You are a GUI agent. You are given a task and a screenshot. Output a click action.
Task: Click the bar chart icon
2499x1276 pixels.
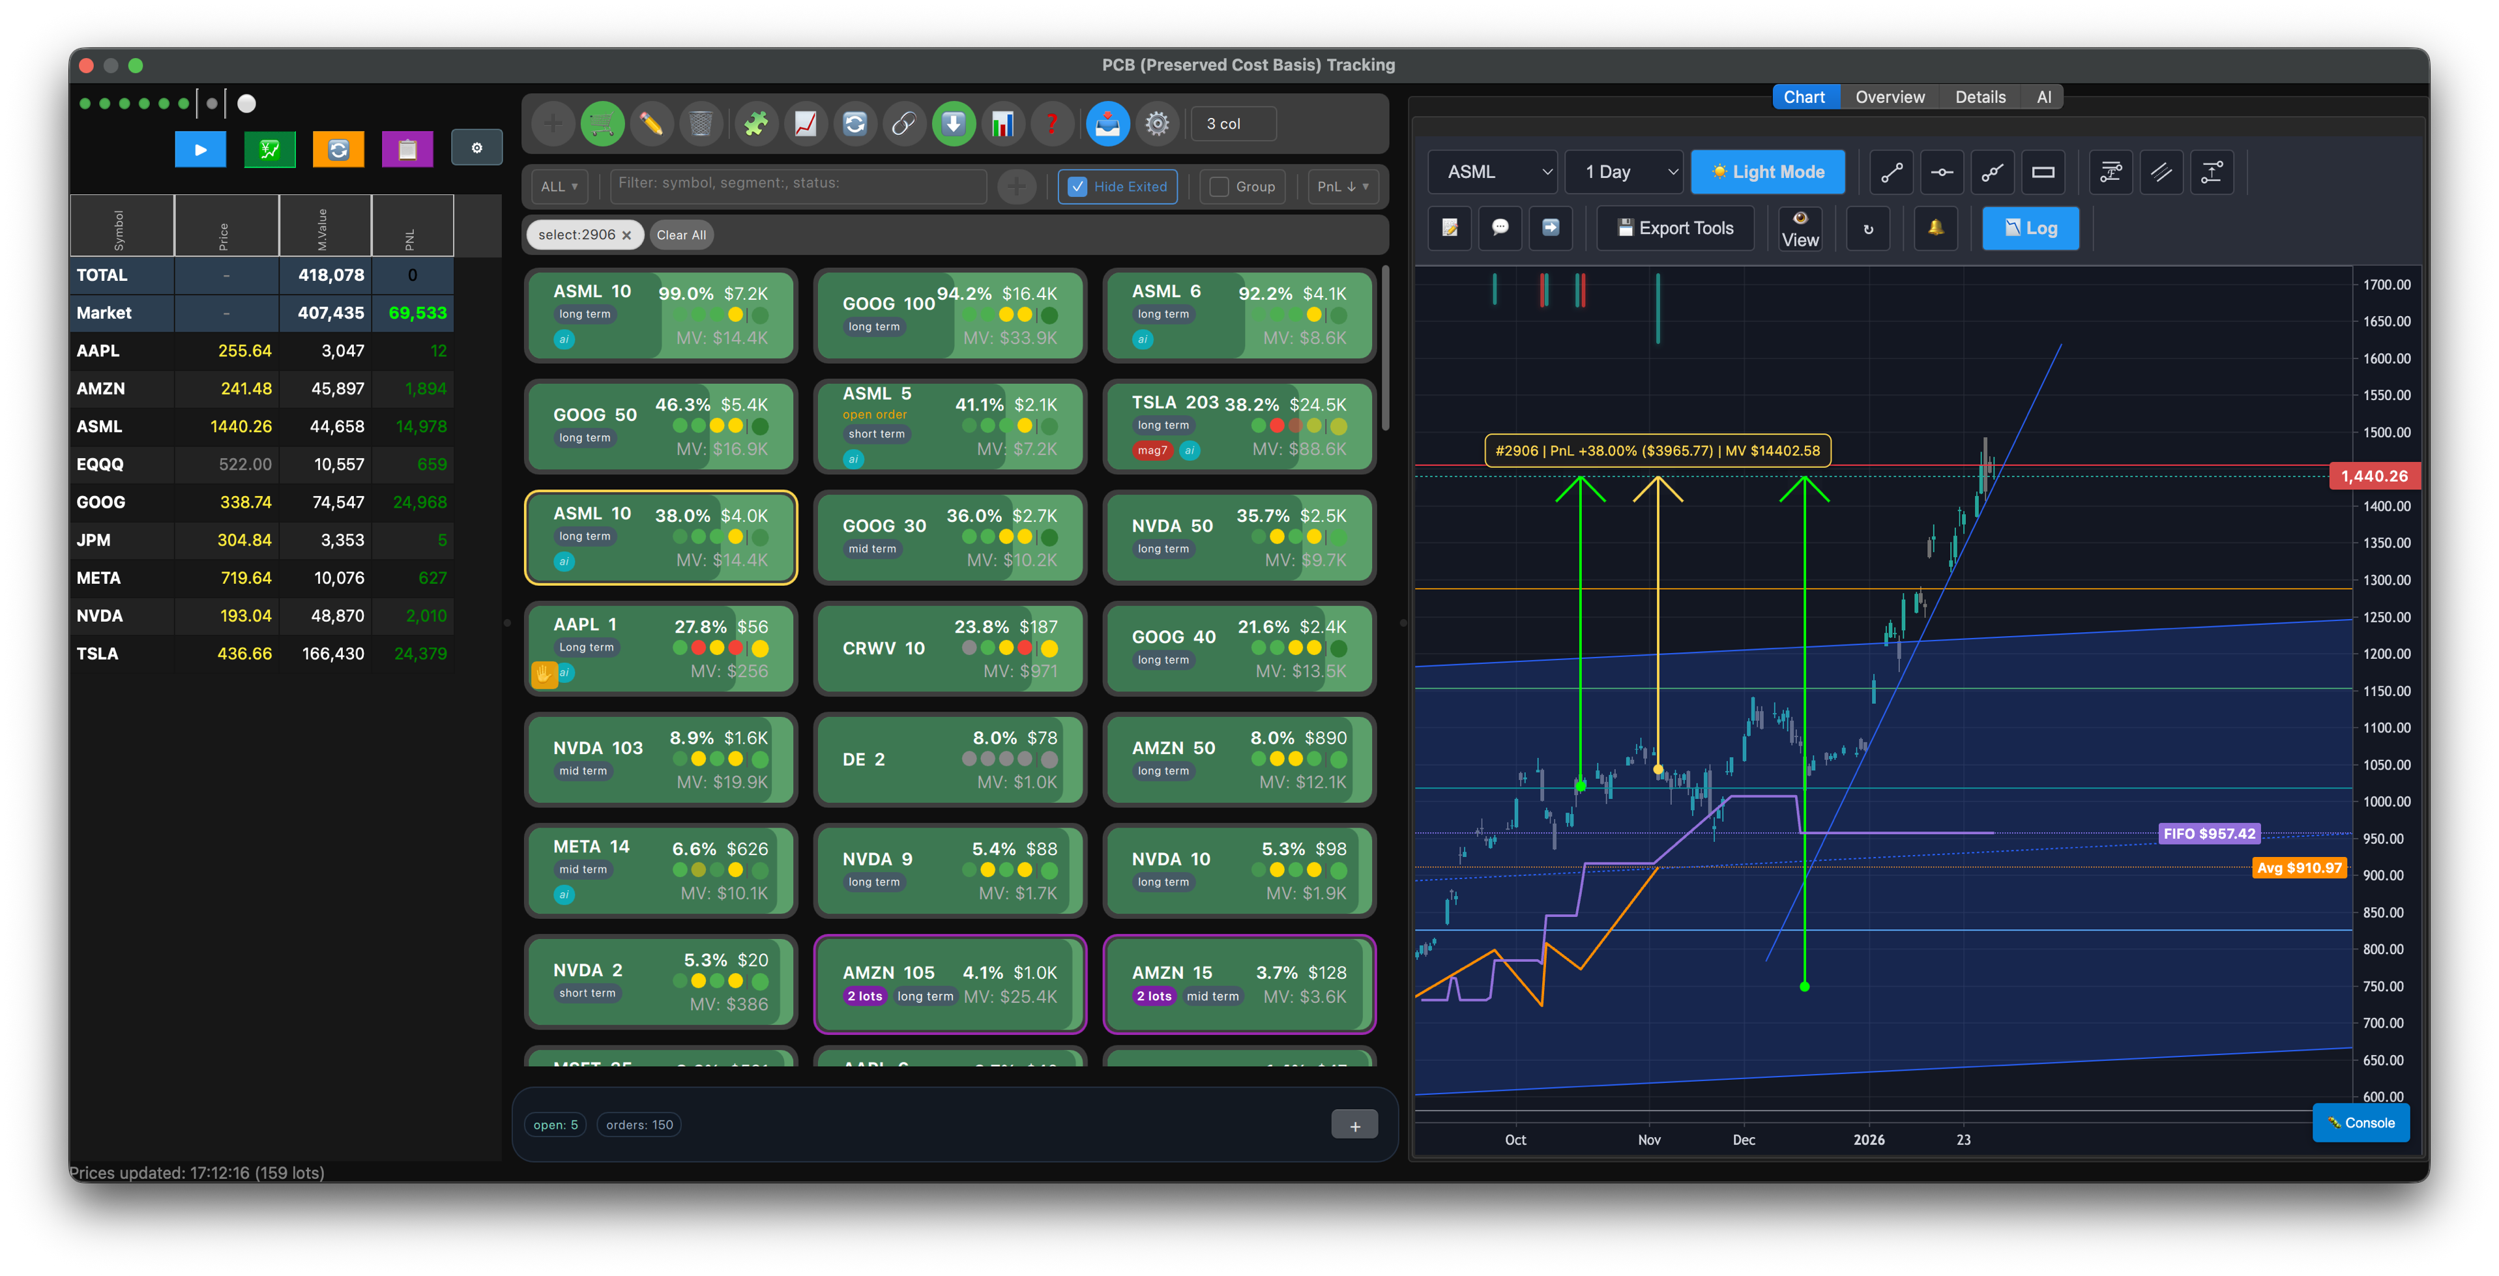coord(1003,124)
